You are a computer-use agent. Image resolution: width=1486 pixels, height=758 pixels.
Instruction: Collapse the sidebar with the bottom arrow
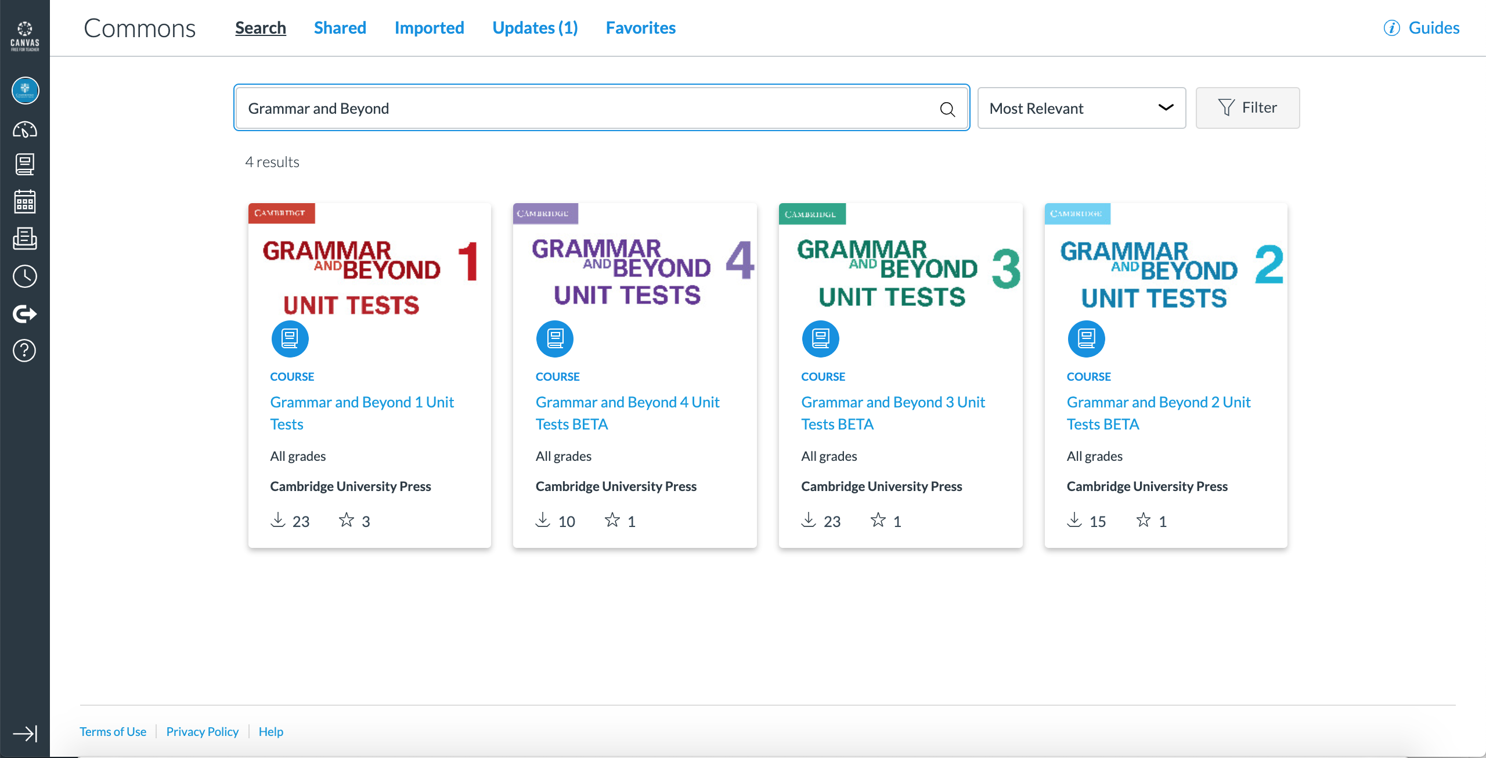click(24, 733)
